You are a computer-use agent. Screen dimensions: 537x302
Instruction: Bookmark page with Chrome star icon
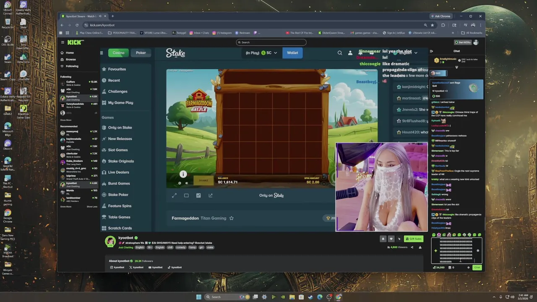(433, 25)
